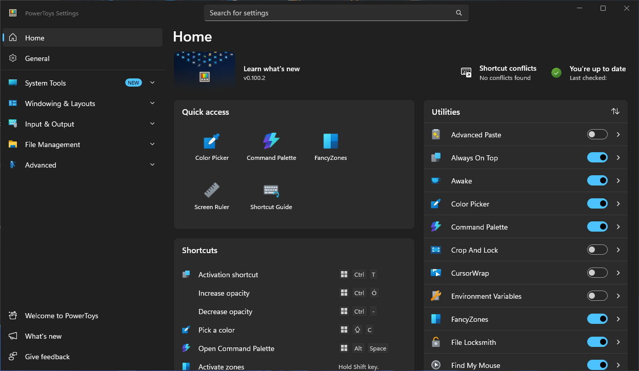
Task: Enable the Crop And Lock toggle
Action: 597,250
